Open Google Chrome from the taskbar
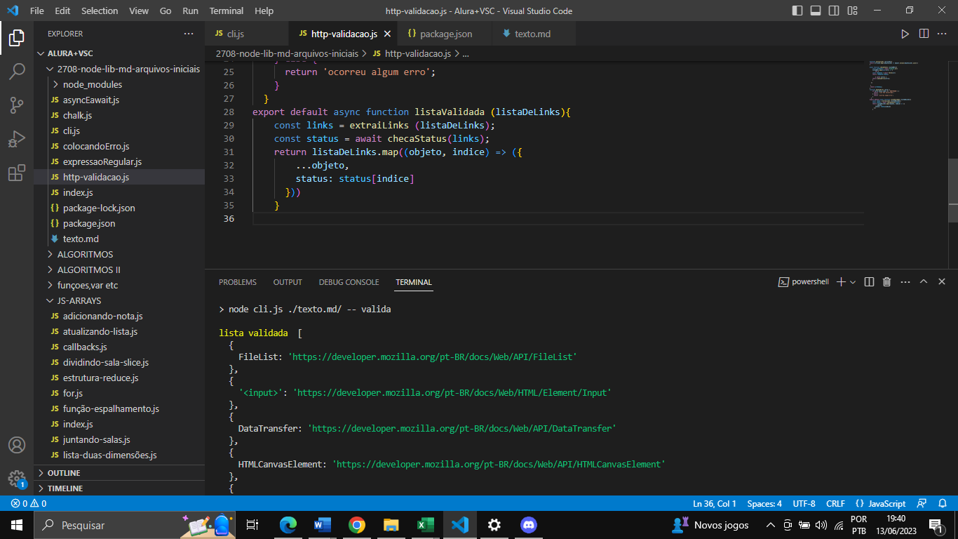Screen dimensions: 958x539 pos(356,525)
